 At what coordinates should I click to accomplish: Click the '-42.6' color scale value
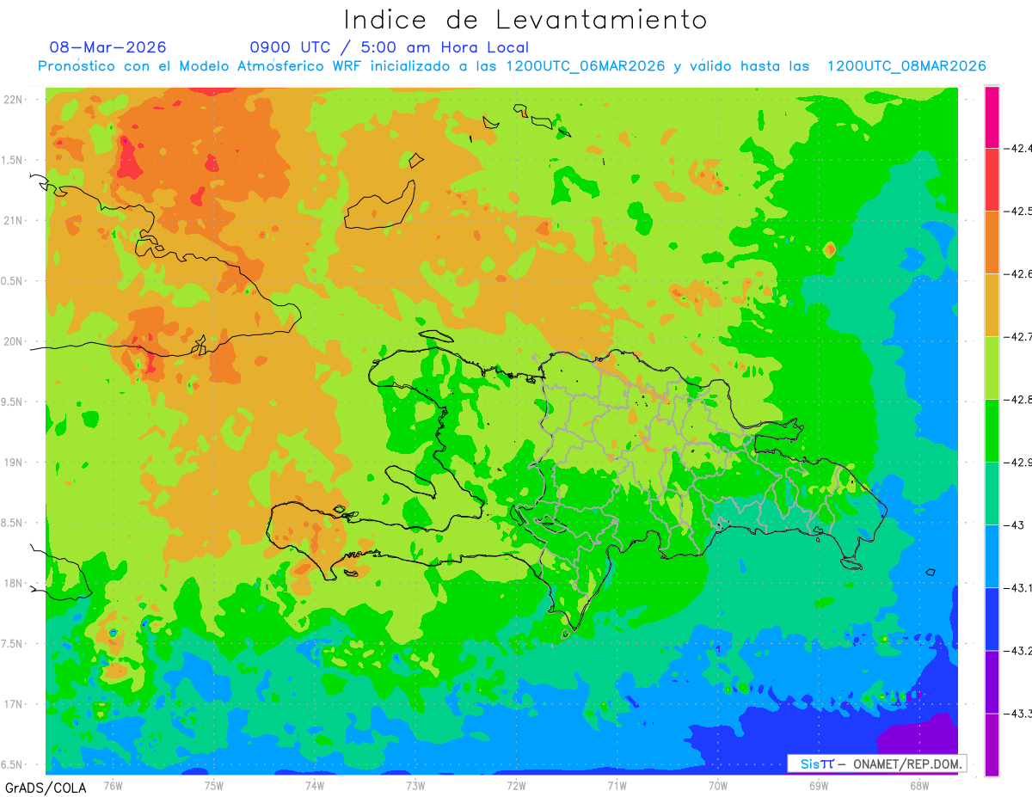point(1018,273)
